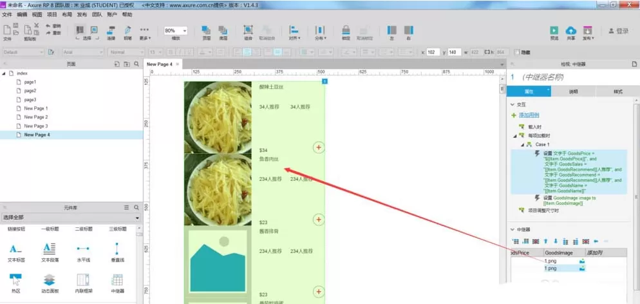Open the 项目 menu
Screen dimensions: 640x304
pyautogui.click(x=52, y=14)
